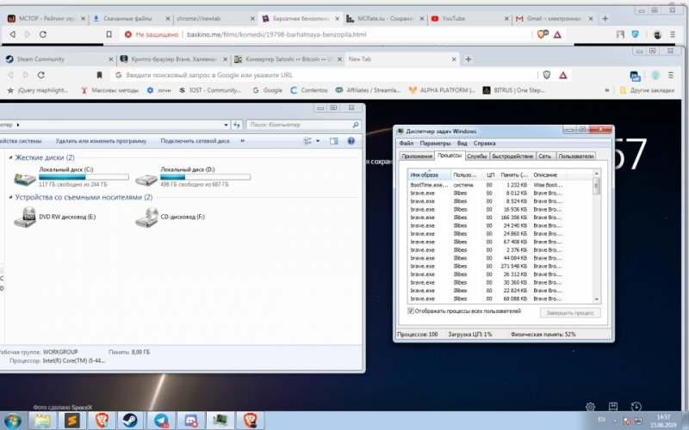Go back in the back browser window
This screenshot has width=689, height=430.
click(x=13, y=34)
